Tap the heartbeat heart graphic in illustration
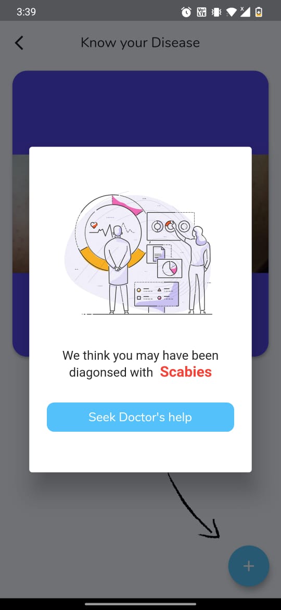Screen dimensions: 281x610 tap(94, 225)
